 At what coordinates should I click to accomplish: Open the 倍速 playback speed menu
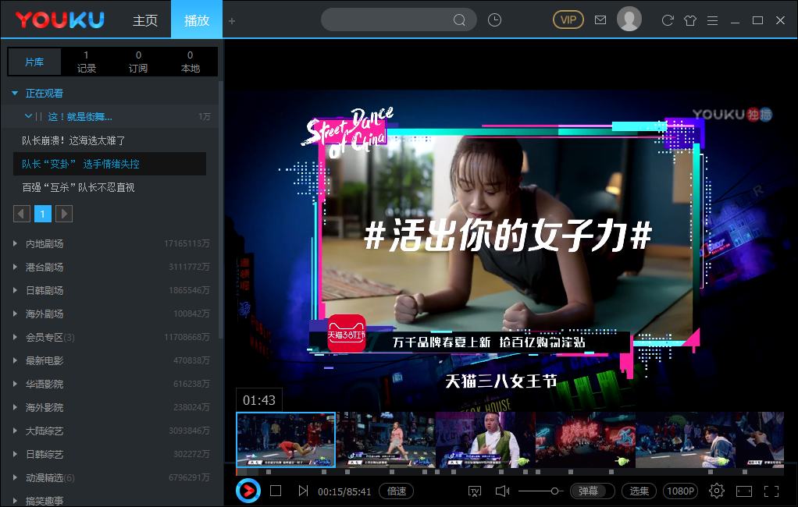point(396,491)
